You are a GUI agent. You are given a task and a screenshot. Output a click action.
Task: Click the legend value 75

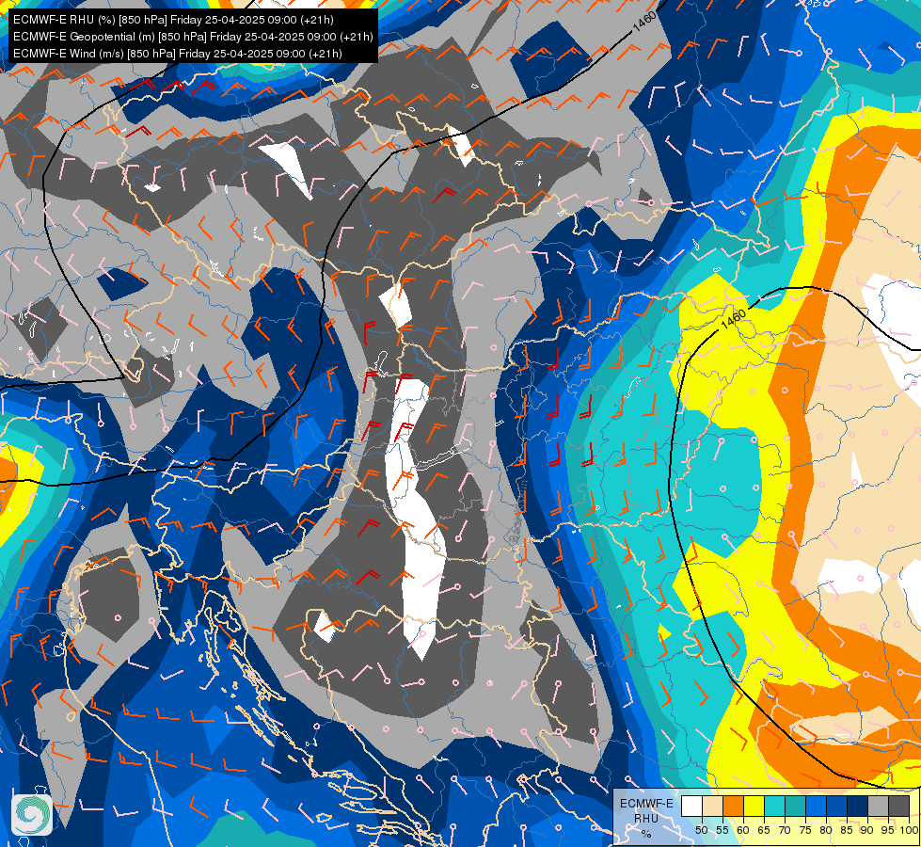click(x=805, y=831)
